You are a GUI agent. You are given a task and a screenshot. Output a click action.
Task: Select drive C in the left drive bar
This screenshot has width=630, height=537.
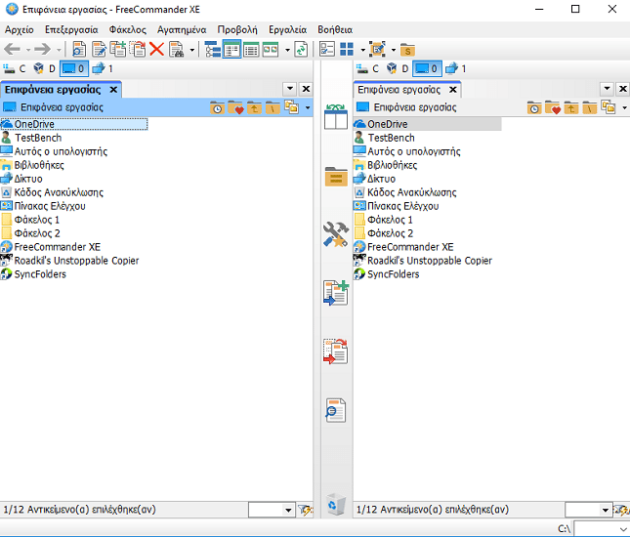pos(15,68)
